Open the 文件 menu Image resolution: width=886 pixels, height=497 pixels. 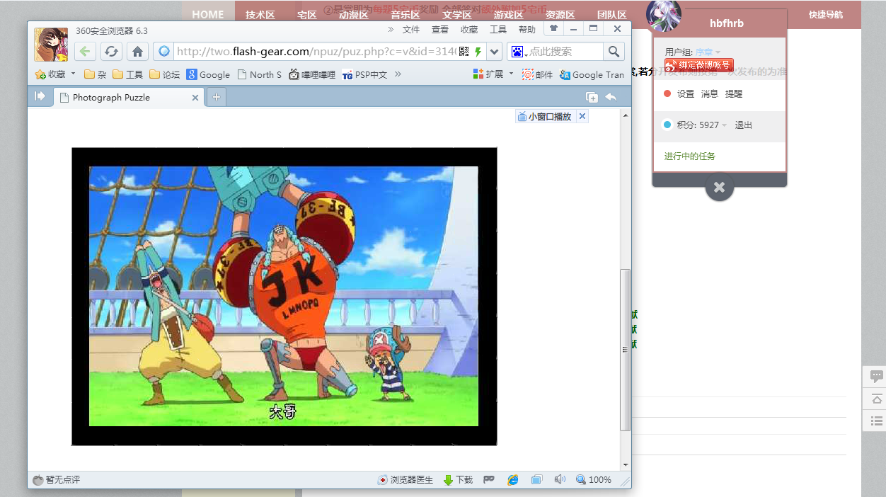tap(411, 30)
